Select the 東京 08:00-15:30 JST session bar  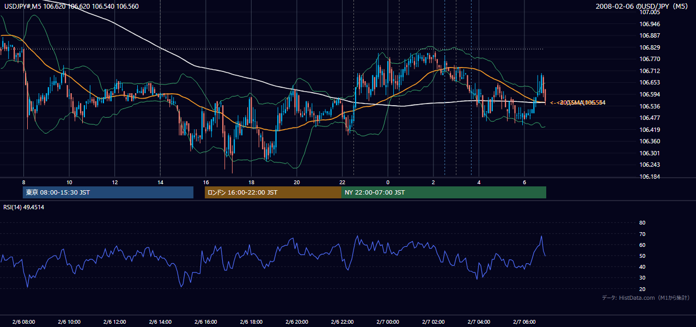pos(108,192)
